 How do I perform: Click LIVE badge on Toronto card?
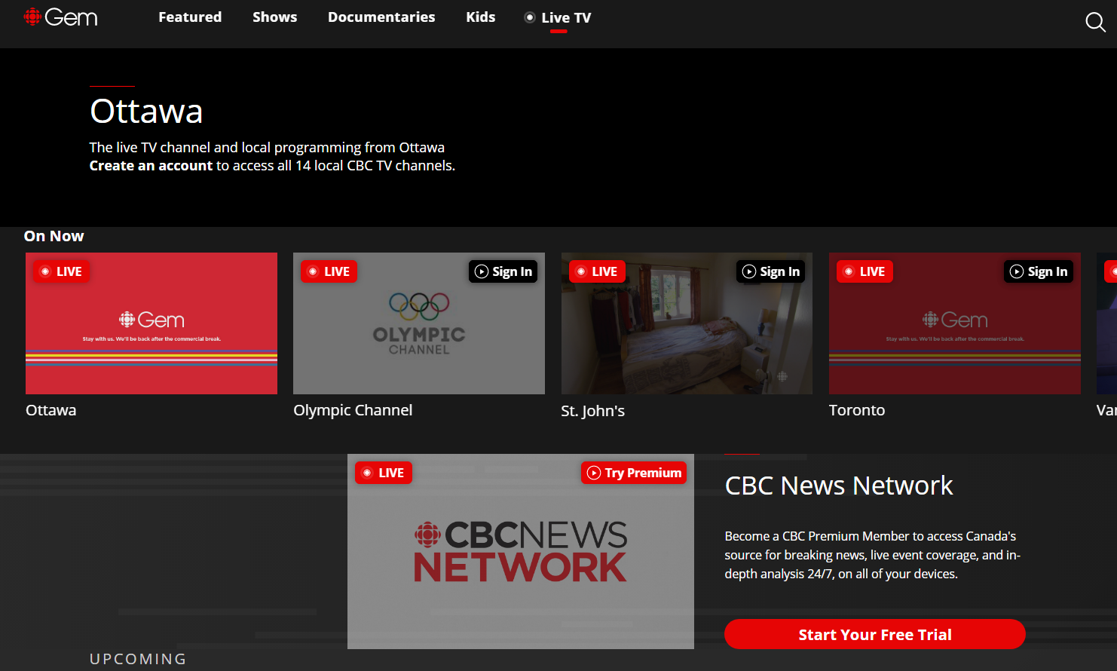pos(865,271)
